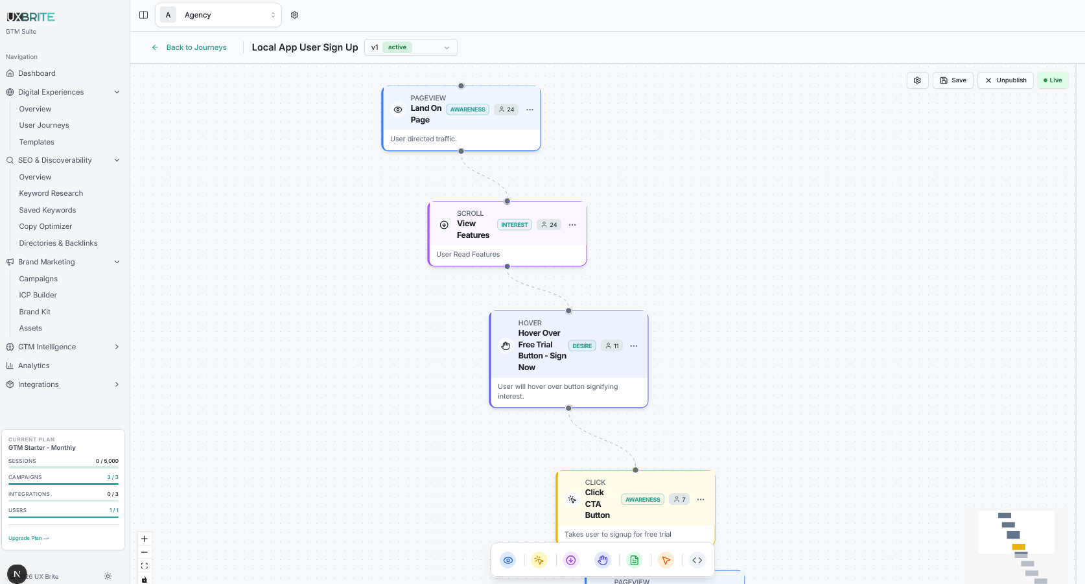Image resolution: width=1085 pixels, height=584 pixels.
Task: Zoom in on the journey canvas
Action: tap(145, 539)
